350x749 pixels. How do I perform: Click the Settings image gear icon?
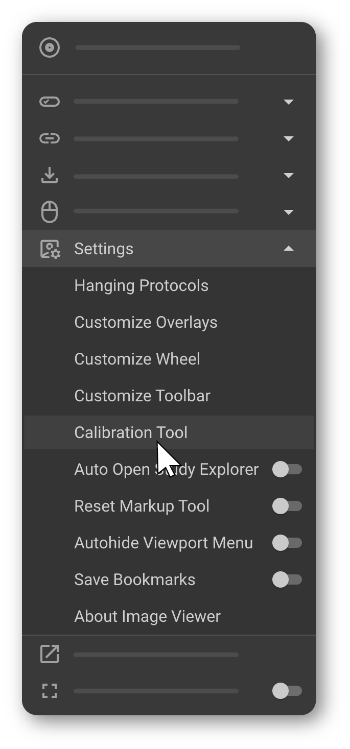pos(50,249)
